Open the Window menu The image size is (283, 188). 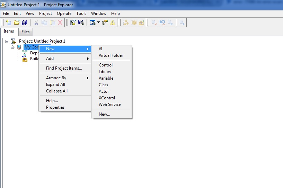point(99,14)
